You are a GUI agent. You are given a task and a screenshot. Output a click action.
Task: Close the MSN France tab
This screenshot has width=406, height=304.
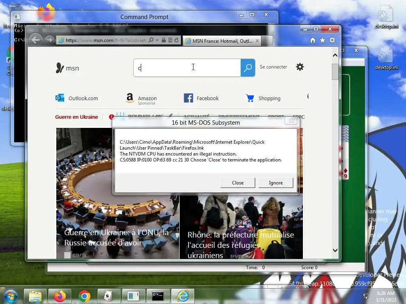(257, 41)
